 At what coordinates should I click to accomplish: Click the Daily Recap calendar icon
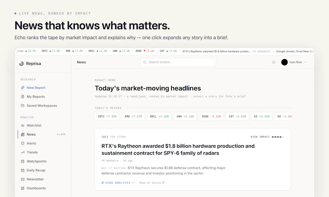point(23,170)
